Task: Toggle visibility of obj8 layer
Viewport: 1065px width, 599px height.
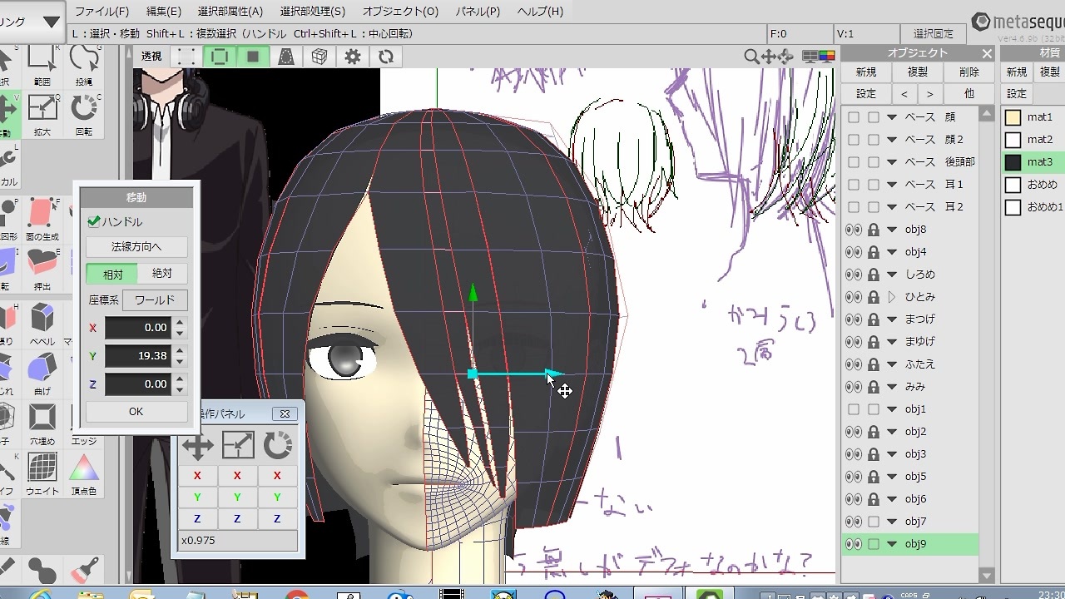Action: [x=854, y=230]
